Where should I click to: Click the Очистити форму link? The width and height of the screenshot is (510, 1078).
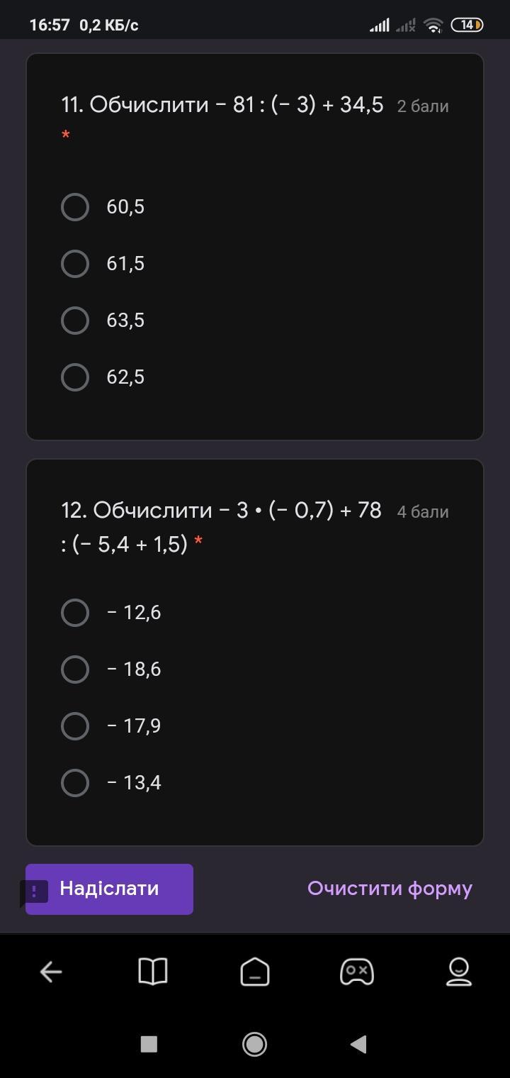click(x=390, y=889)
